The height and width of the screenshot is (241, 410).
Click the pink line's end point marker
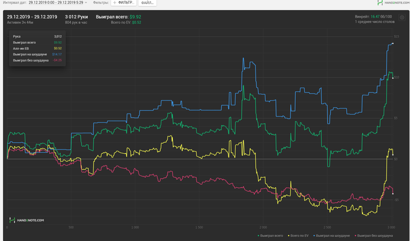click(x=393, y=194)
